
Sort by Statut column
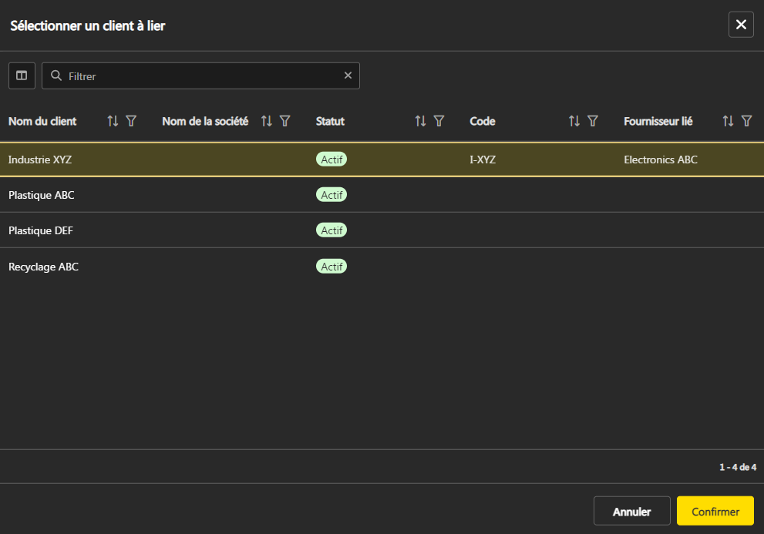point(420,121)
